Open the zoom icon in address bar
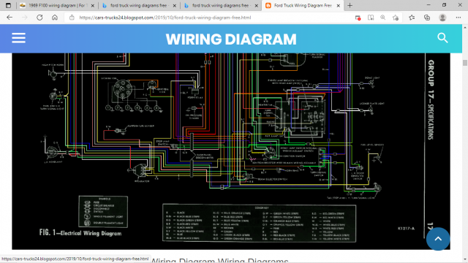This screenshot has height=263, width=468. coord(383,18)
